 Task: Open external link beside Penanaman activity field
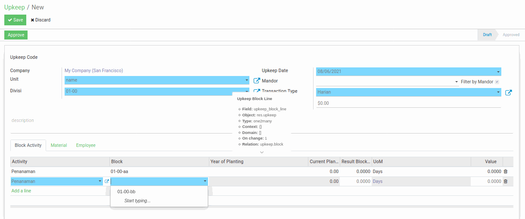[x=107, y=181]
